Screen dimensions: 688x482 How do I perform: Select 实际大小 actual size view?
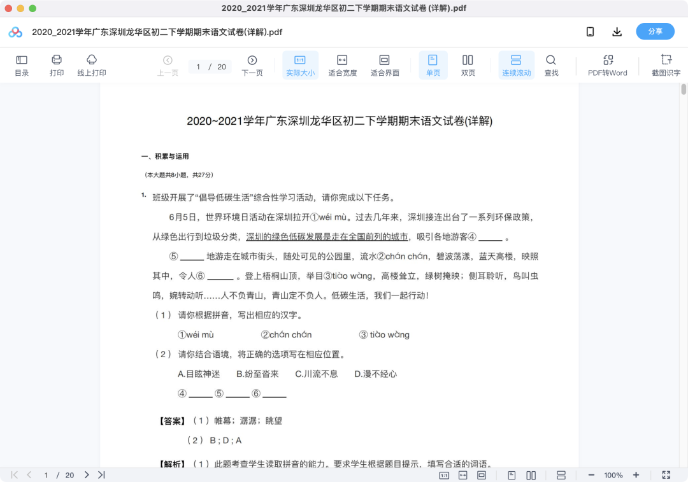[x=300, y=65]
